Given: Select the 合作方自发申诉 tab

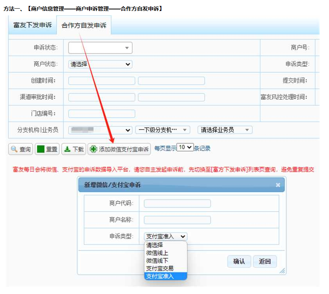Looking at the screenshot, I should (84, 26).
